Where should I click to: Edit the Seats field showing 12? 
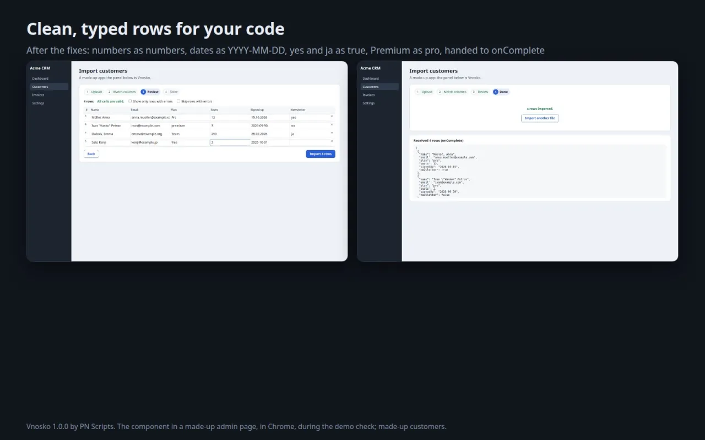tap(230, 117)
